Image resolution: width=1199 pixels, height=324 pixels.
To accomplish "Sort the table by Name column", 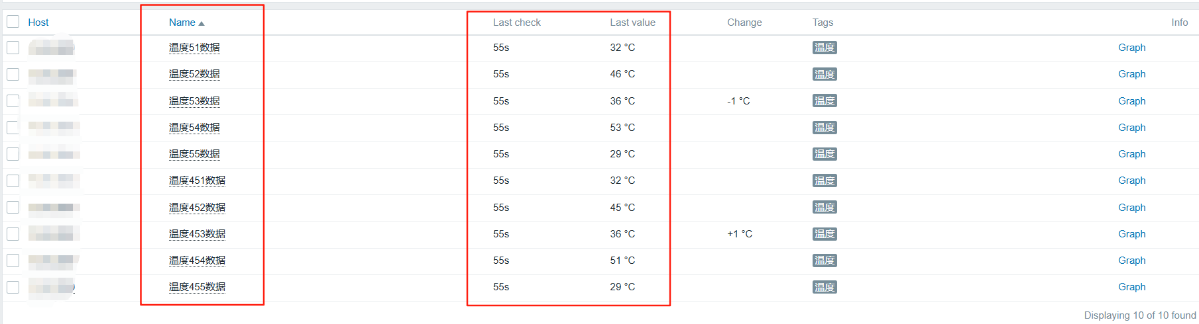I will (182, 22).
